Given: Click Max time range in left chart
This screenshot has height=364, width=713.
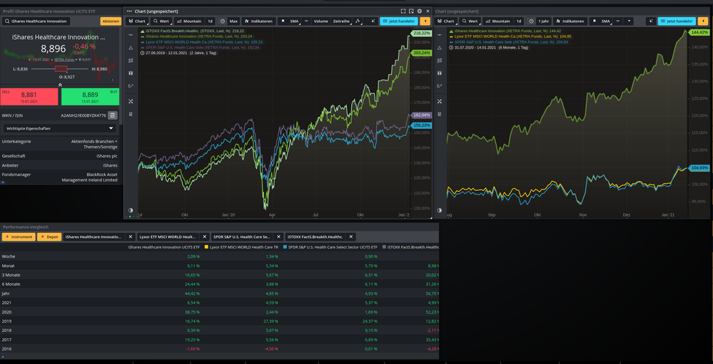Looking at the screenshot, I should pyautogui.click(x=233, y=21).
